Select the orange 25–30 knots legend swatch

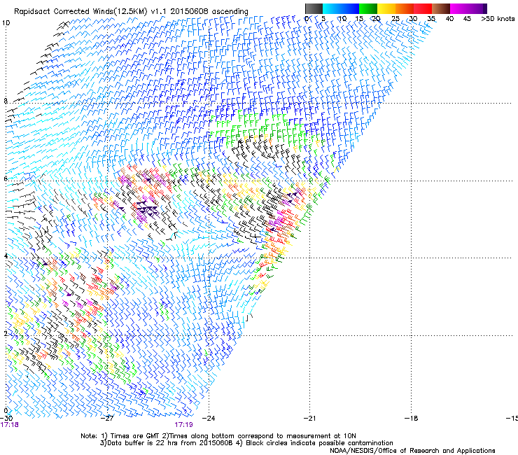[x=405, y=8]
